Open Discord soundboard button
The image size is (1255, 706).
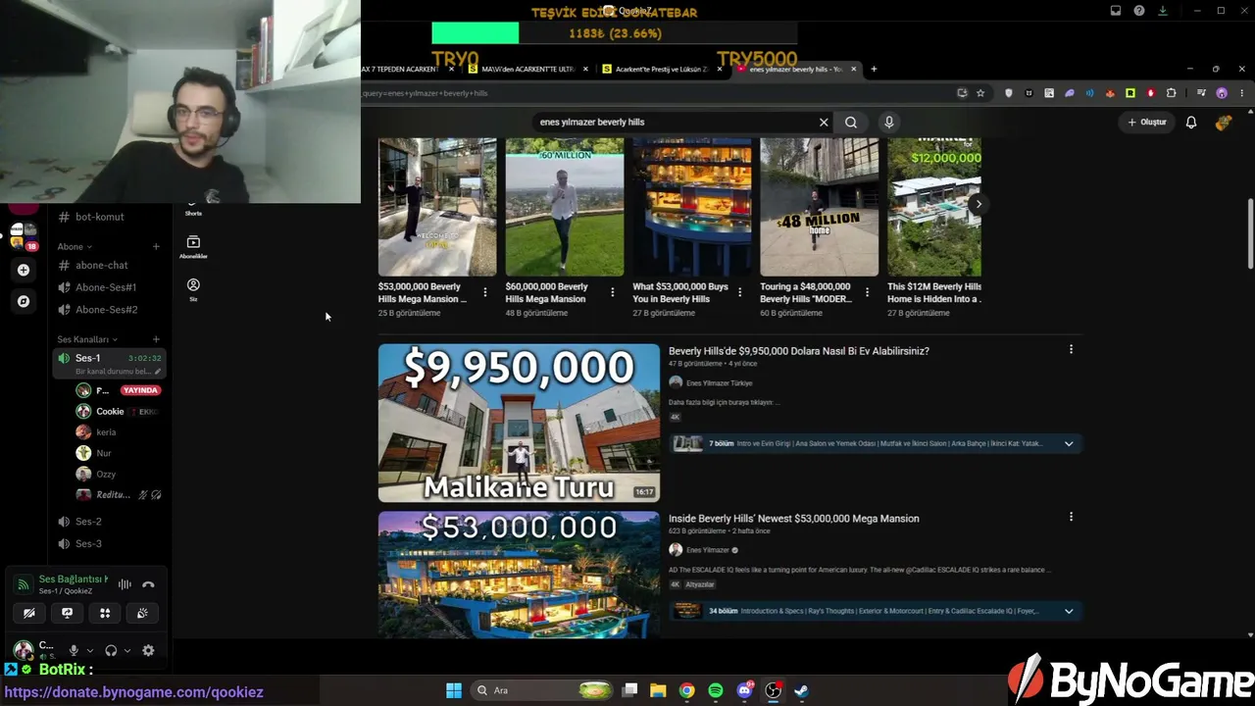pyautogui.click(x=142, y=613)
